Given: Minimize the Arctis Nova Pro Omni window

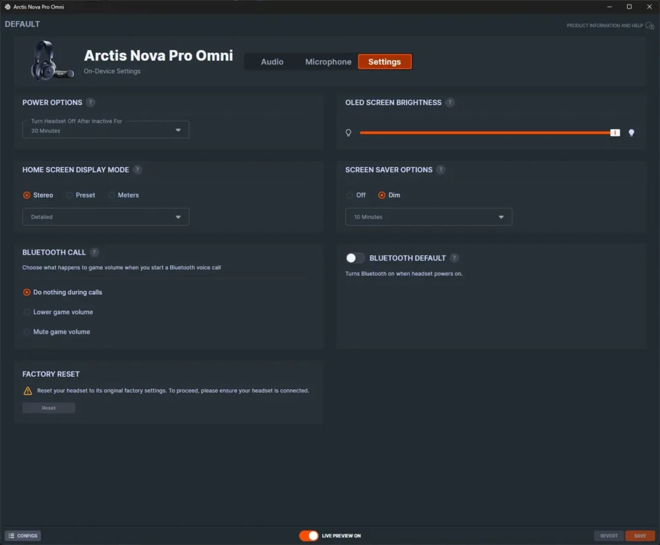Looking at the screenshot, I should point(609,7).
